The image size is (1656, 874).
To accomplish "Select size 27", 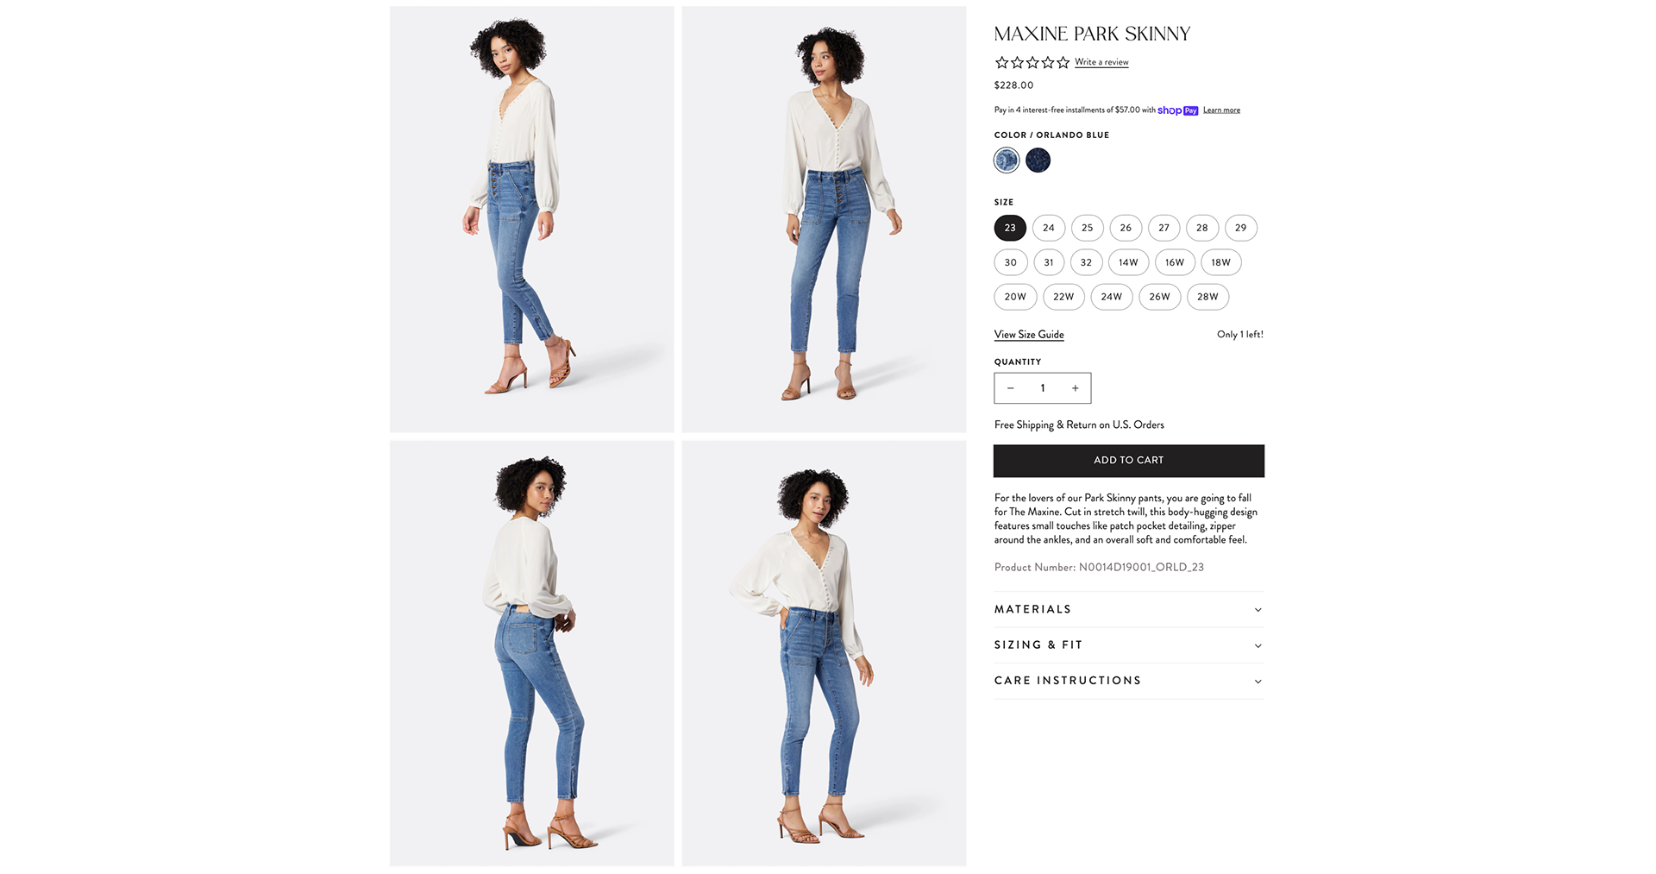I will click(1164, 228).
